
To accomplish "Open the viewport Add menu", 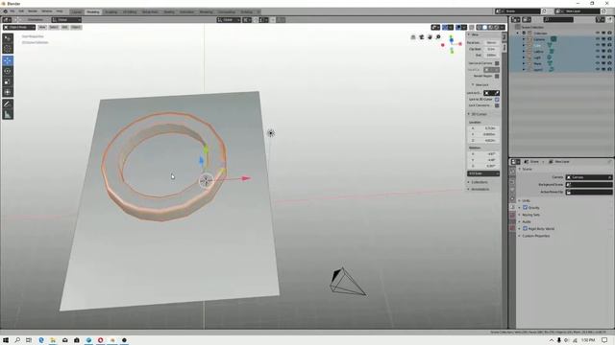I will pyautogui.click(x=64, y=28).
